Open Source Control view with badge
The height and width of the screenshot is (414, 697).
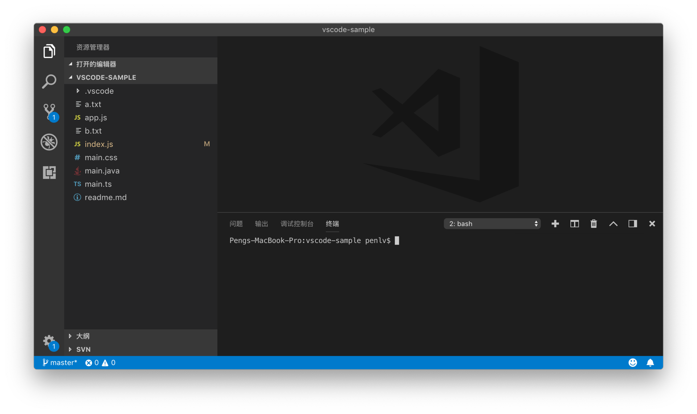(49, 112)
